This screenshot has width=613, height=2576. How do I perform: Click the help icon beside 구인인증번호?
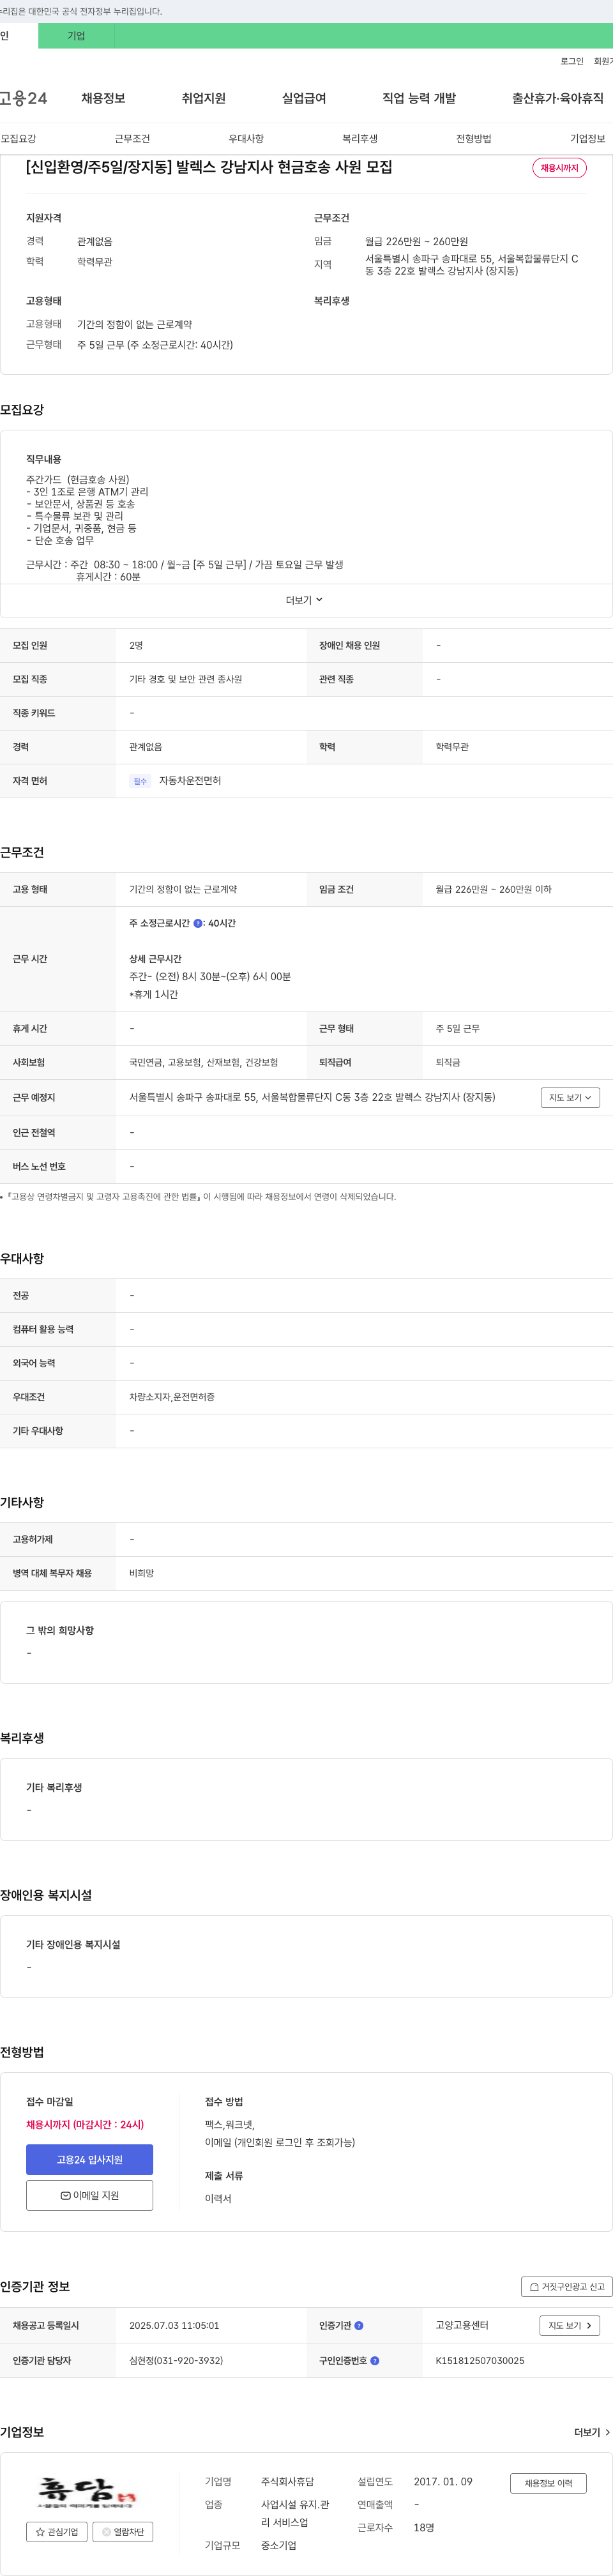[375, 2361]
